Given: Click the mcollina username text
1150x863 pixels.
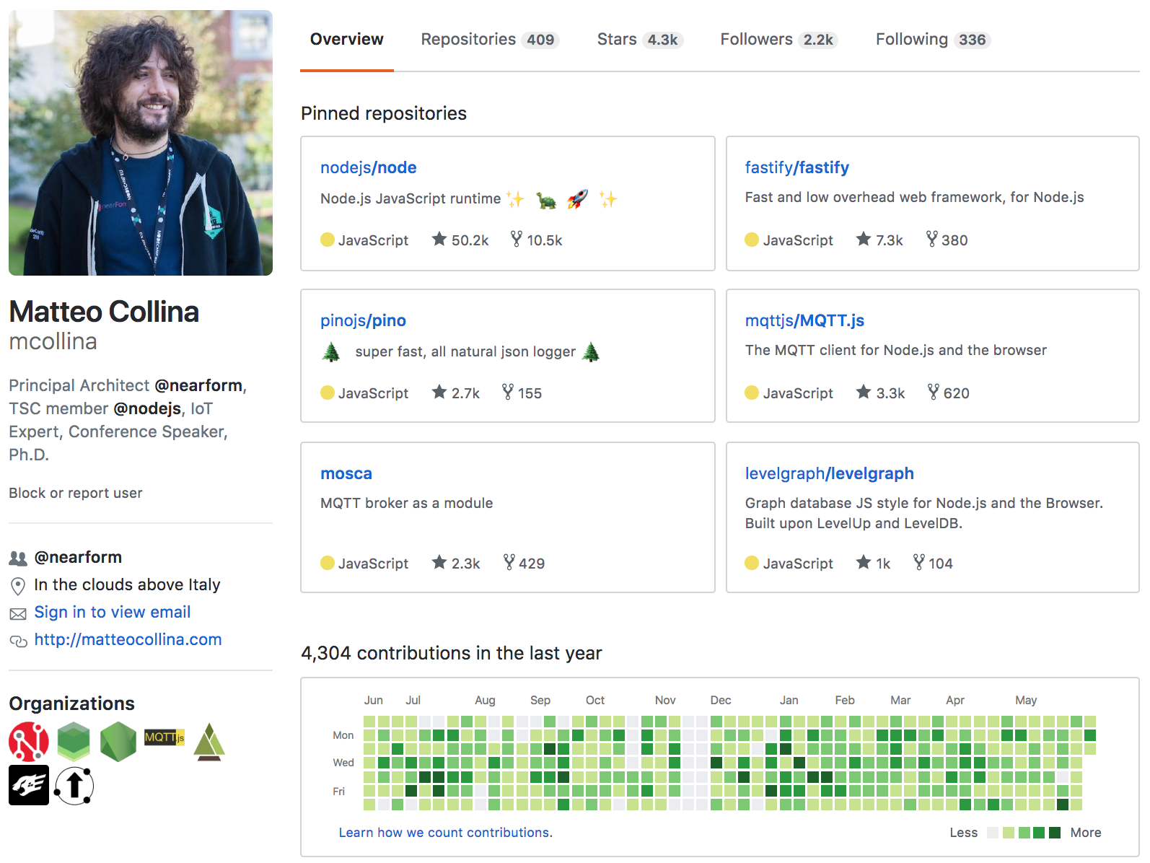Looking at the screenshot, I should click(x=53, y=341).
